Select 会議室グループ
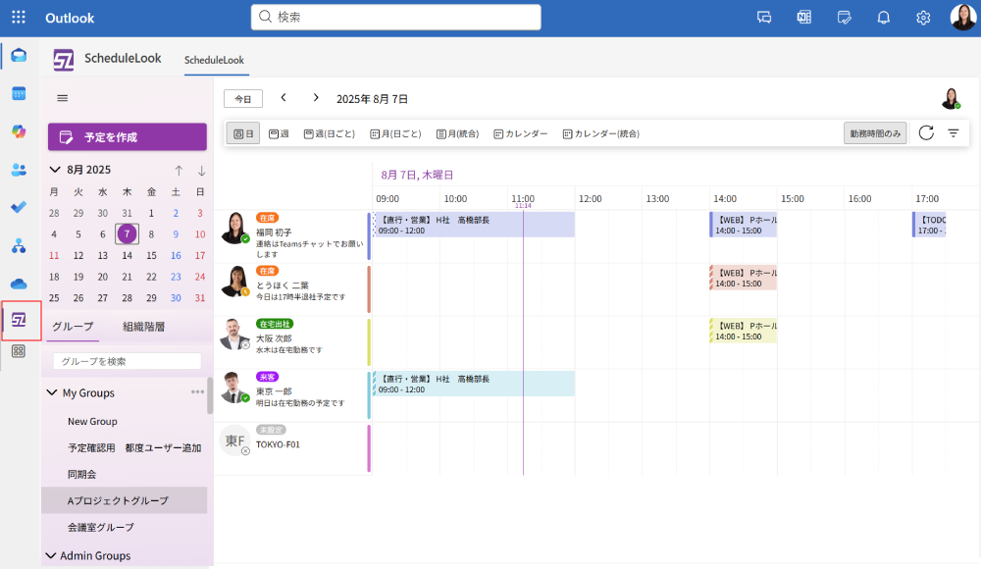 pyautogui.click(x=101, y=527)
